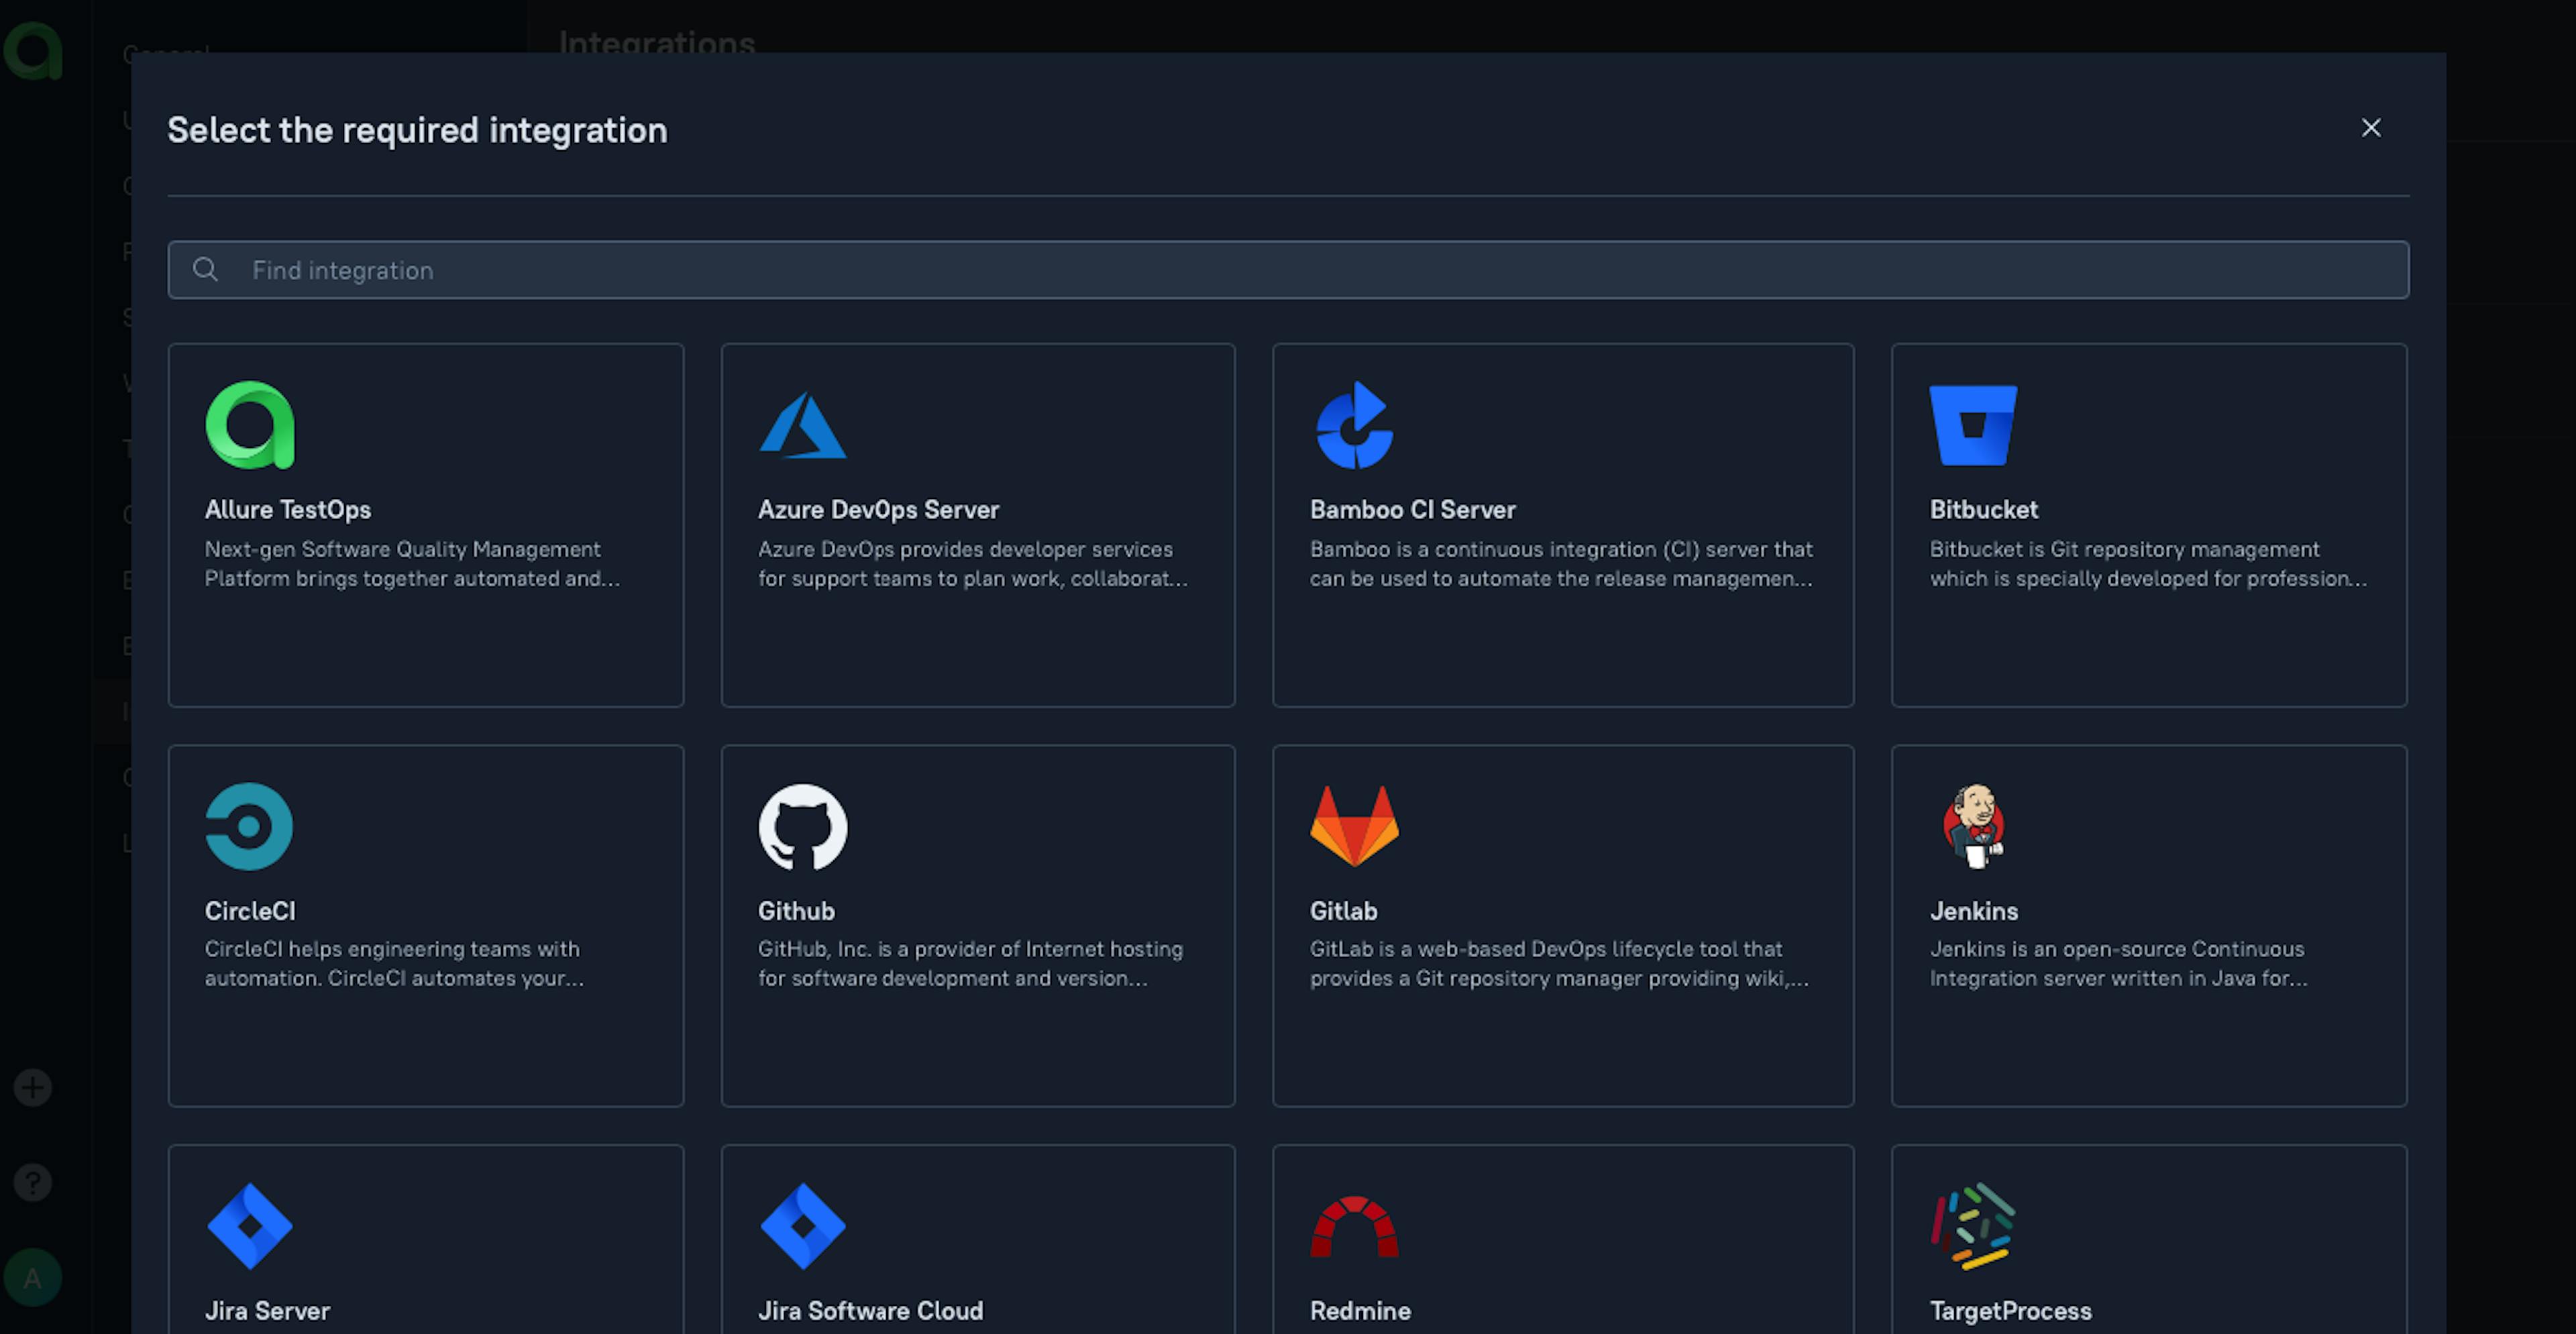The height and width of the screenshot is (1334, 2576).
Task: Close the integration selection dialog
Action: pos(2371,128)
